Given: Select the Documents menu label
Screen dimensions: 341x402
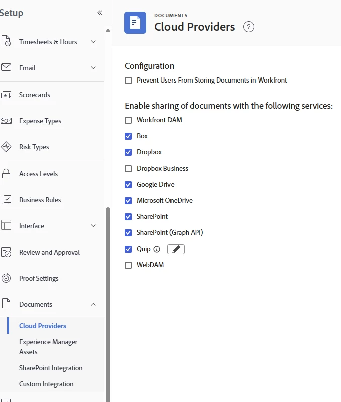Looking at the screenshot, I should point(36,304).
